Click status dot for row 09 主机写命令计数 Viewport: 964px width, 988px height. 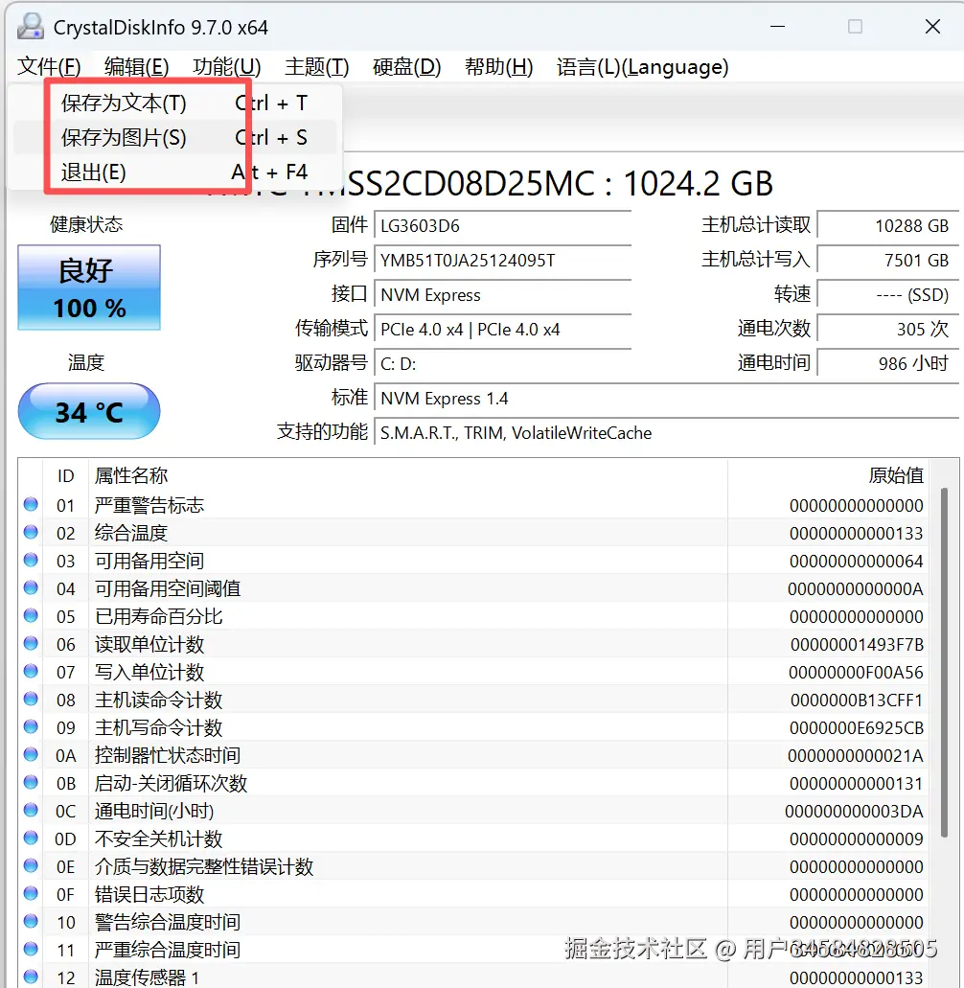(31, 725)
